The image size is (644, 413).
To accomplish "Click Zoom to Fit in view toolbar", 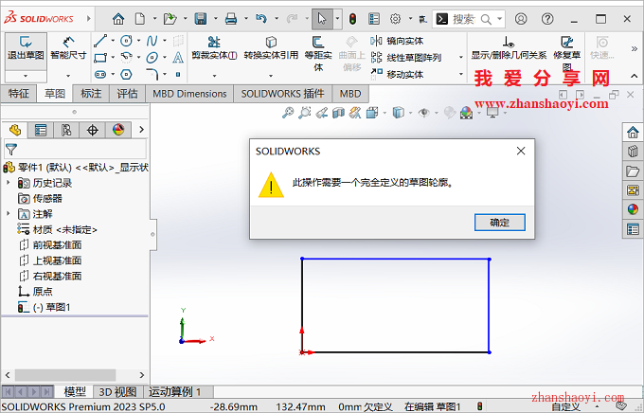I will [x=288, y=113].
